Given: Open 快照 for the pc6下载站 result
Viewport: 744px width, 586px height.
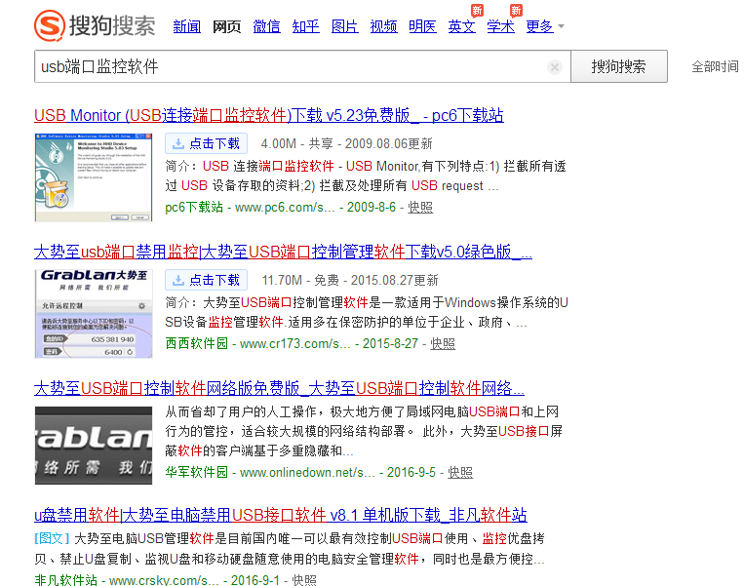Looking at the screenshot, I should point(420,208).
